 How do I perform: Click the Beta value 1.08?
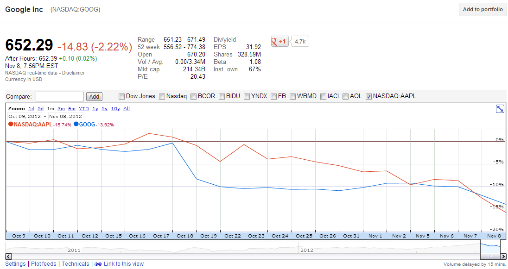pyautogui.click(x=254, y=62)
